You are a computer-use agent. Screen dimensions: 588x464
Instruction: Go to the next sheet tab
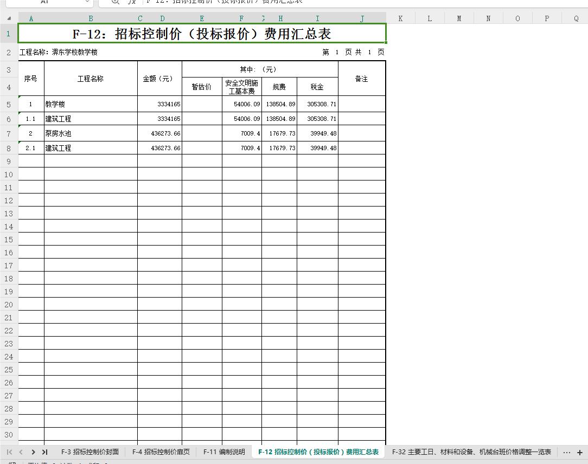tap(33, 452)
